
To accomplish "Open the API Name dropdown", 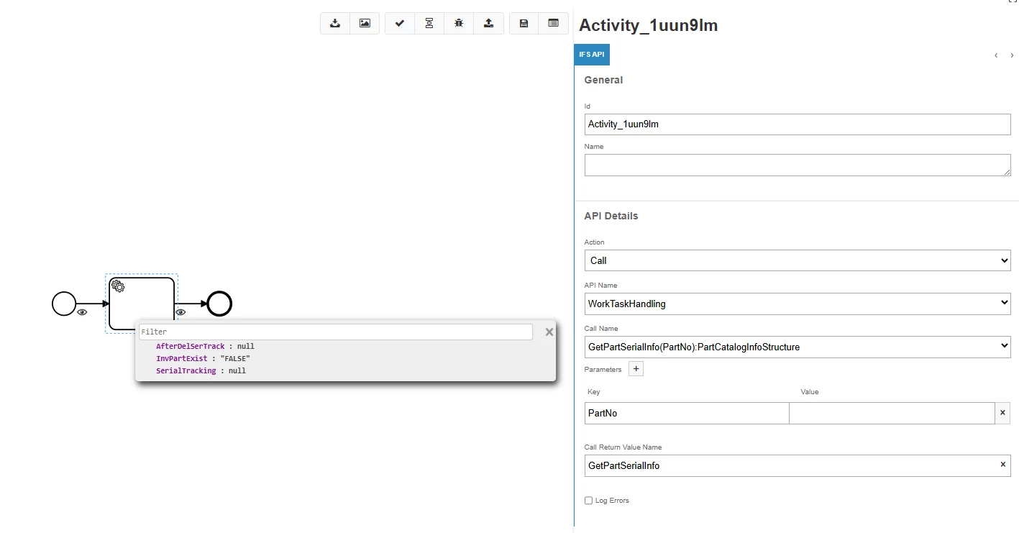I will (798, 304).
